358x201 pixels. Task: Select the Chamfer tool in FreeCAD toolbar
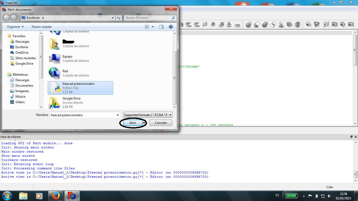(197, 25)
